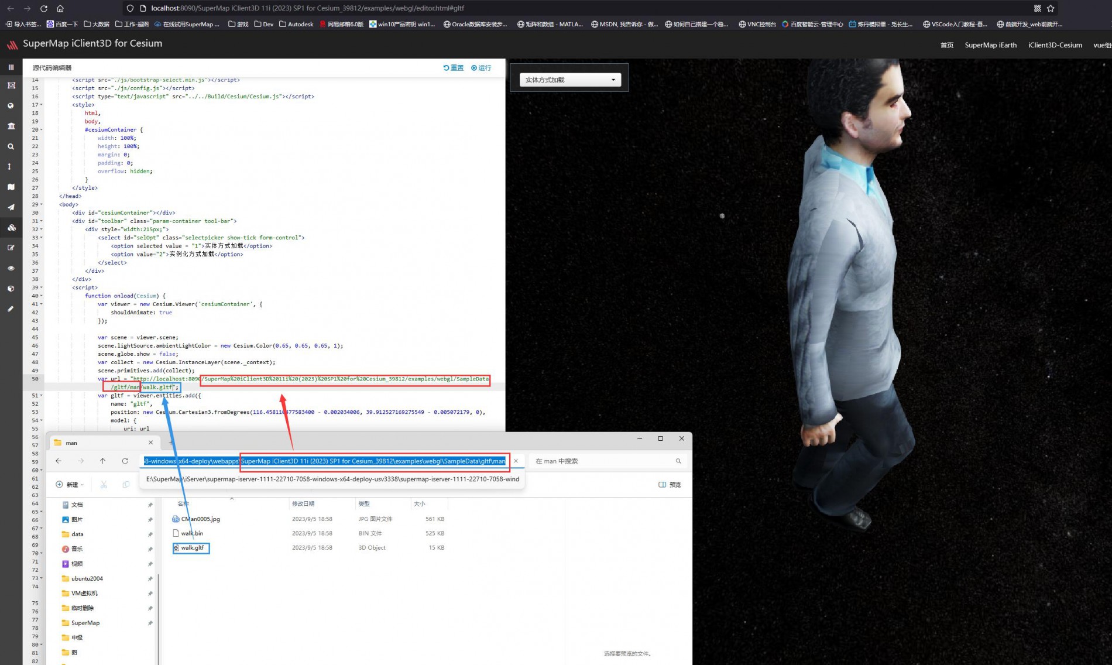Open the 新建 menu in File Explorer
The height and width of the screenshot is (665, 1112).
[70, 485]
